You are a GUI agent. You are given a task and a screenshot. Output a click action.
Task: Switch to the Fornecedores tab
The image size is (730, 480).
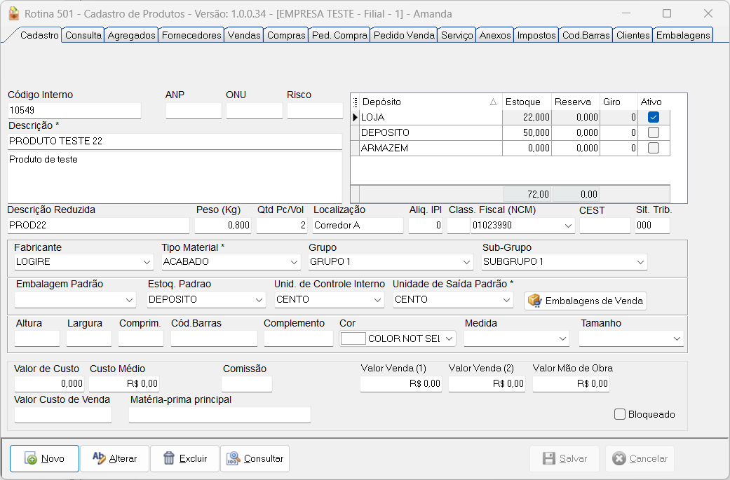pos(192,35)
